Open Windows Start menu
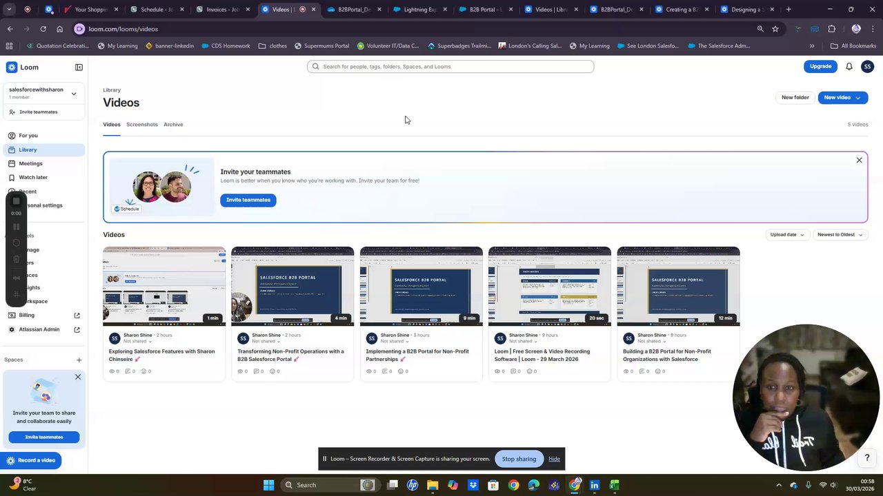Screen dimensions: 883x496 point(268,485)
